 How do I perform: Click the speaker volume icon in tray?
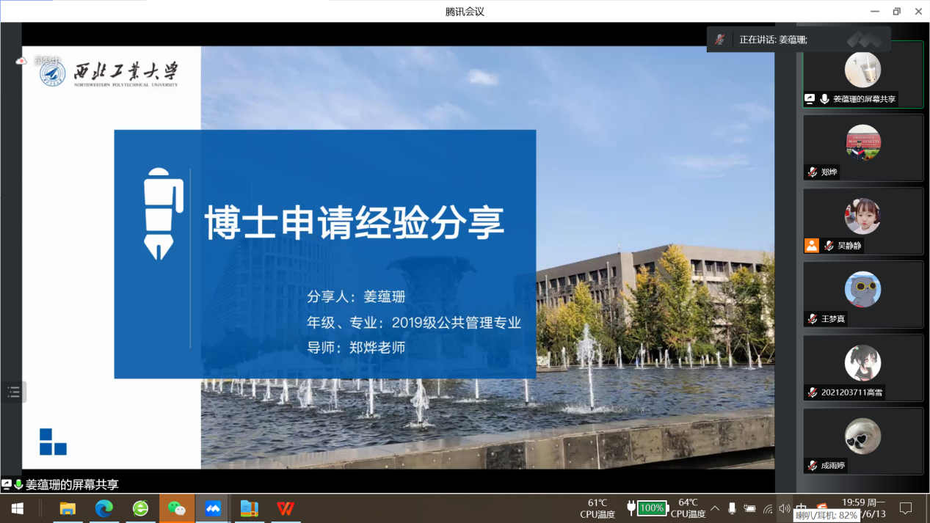(x=785, y=508)
